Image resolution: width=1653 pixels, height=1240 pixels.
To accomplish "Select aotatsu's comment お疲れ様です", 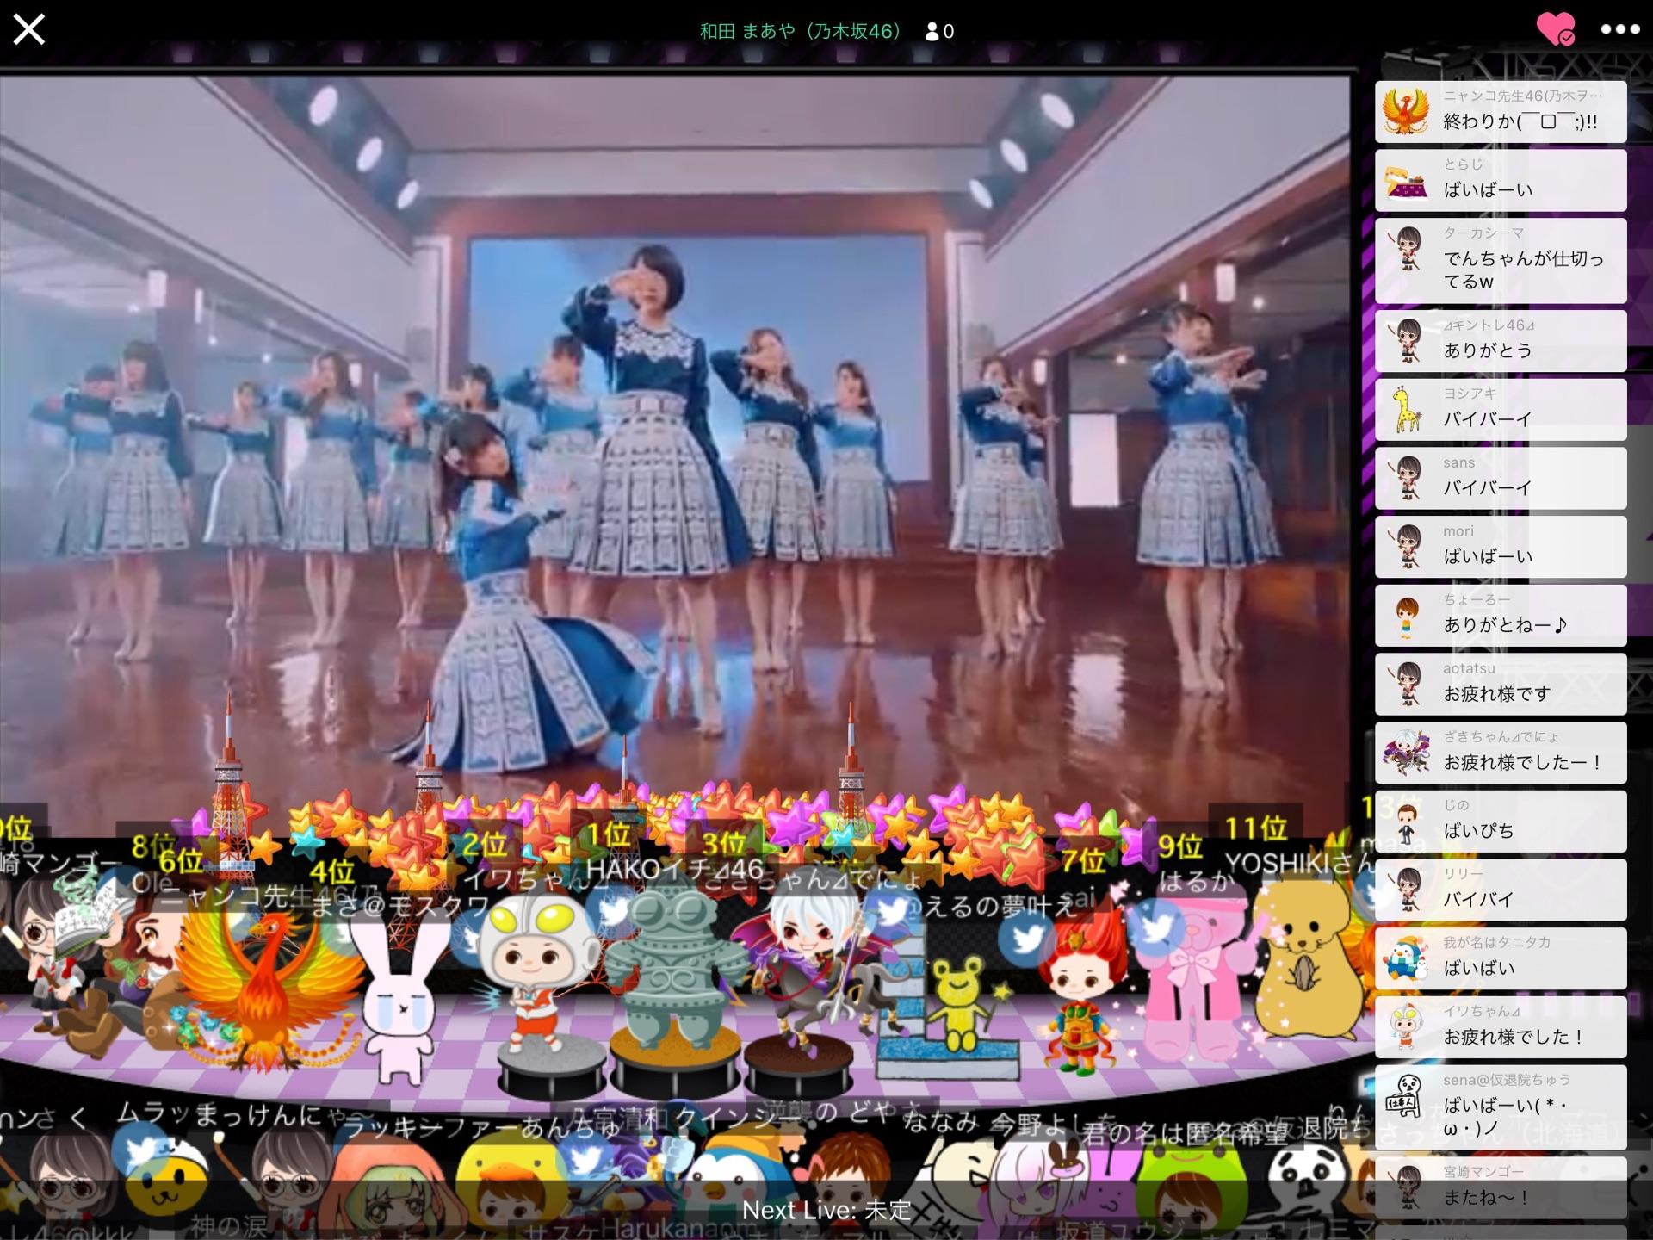I will [1501, 685].
